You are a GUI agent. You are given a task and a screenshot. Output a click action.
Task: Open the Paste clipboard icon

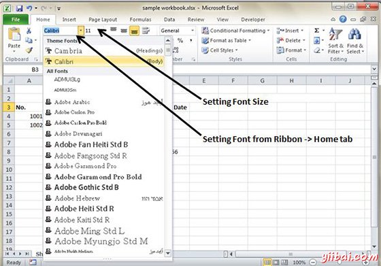pos(14,35)
